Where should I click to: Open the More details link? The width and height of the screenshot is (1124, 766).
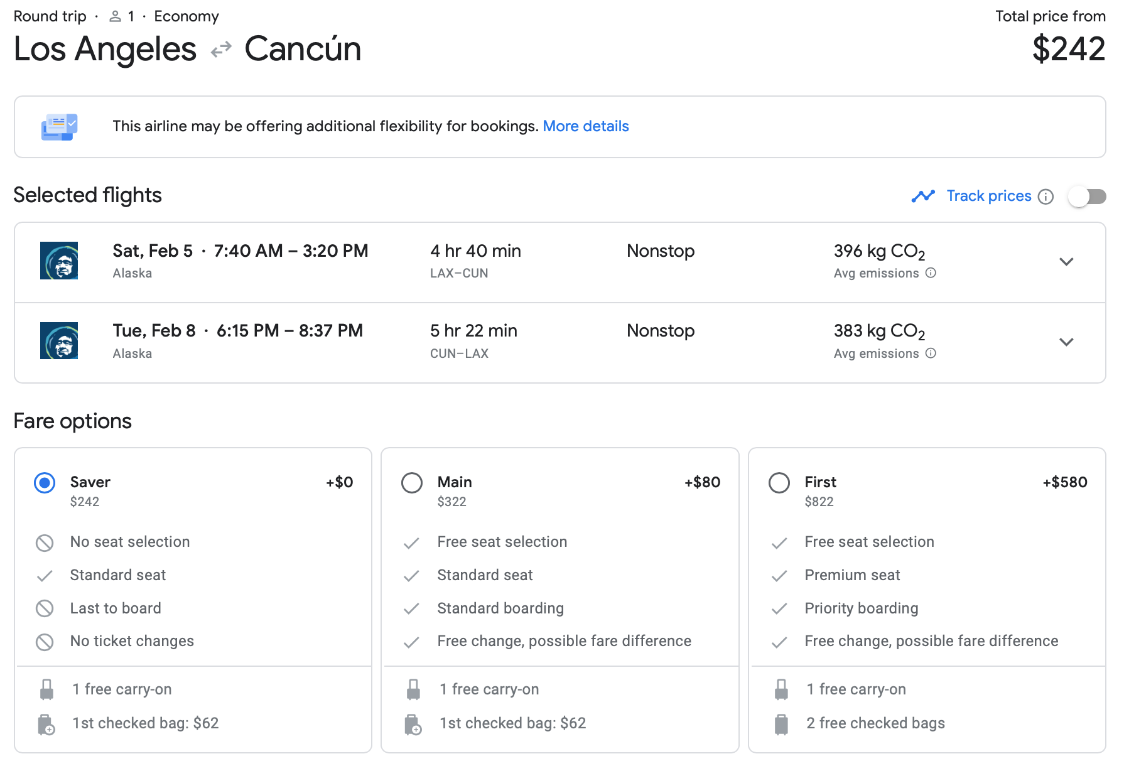(x=585, y=126)
